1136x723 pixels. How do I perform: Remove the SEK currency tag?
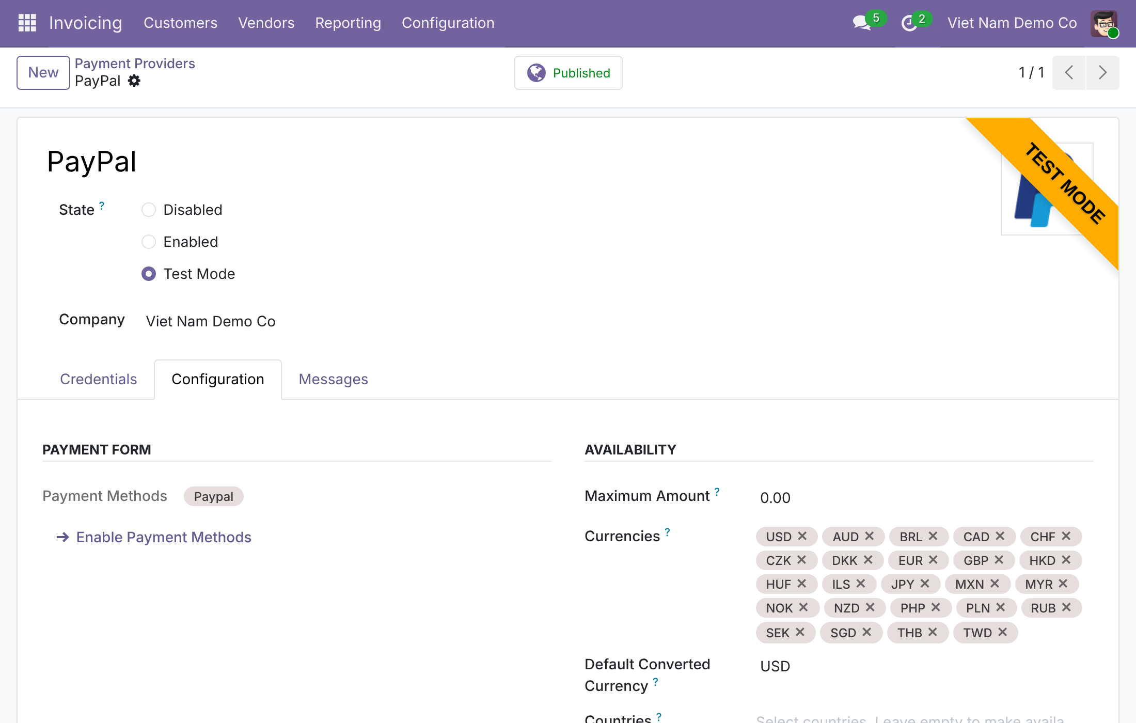(x=800, y=632)
